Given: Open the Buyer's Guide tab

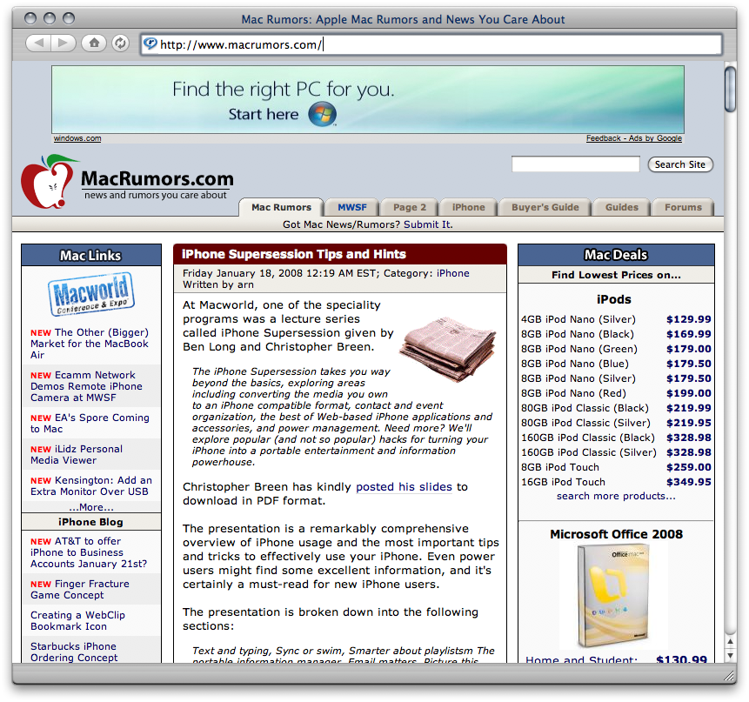Looking at the screenshot, I should point(545,207).
